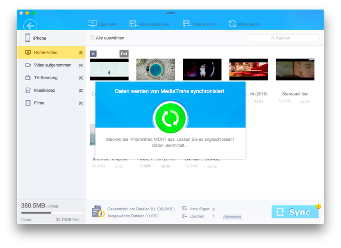Click the Video aufgenommen count (4)

81,65
